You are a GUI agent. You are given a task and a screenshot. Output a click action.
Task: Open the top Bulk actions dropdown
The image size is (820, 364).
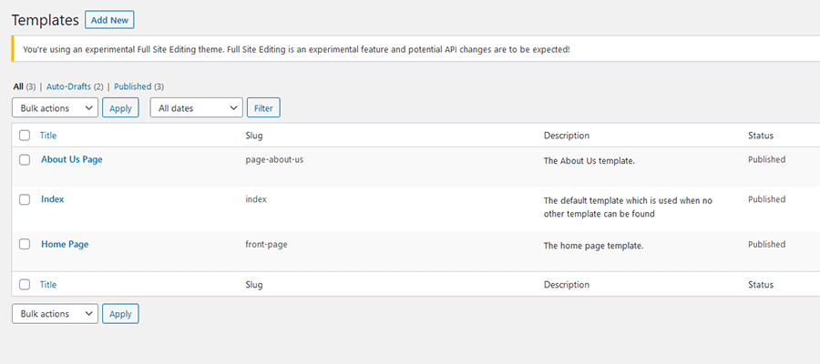[55, 108]
